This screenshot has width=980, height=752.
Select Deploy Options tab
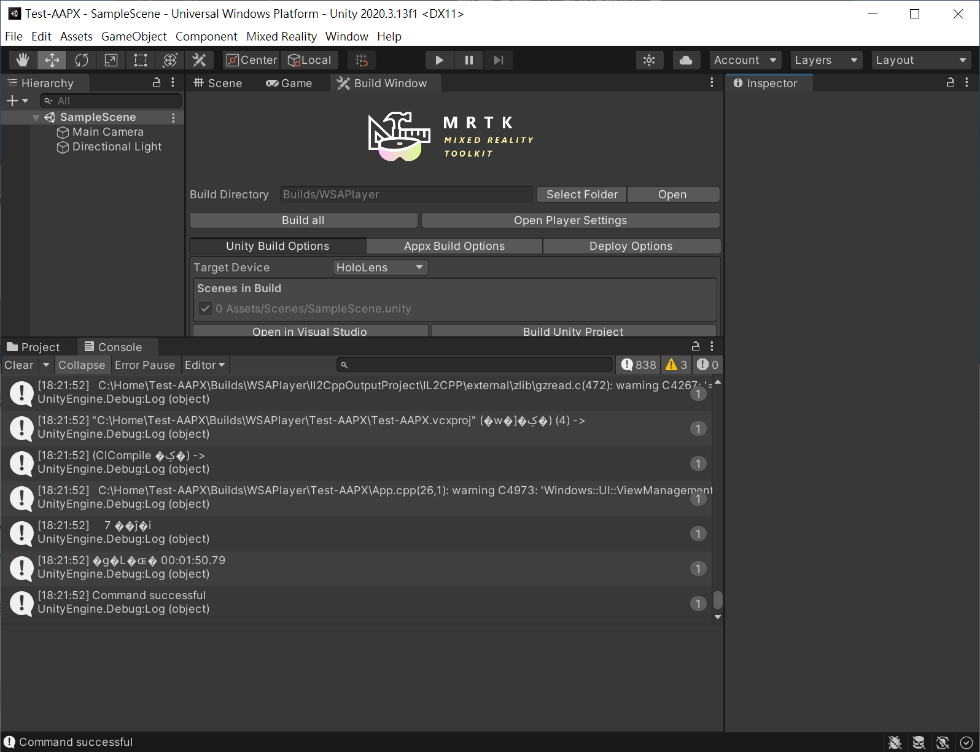click(631, 246)
